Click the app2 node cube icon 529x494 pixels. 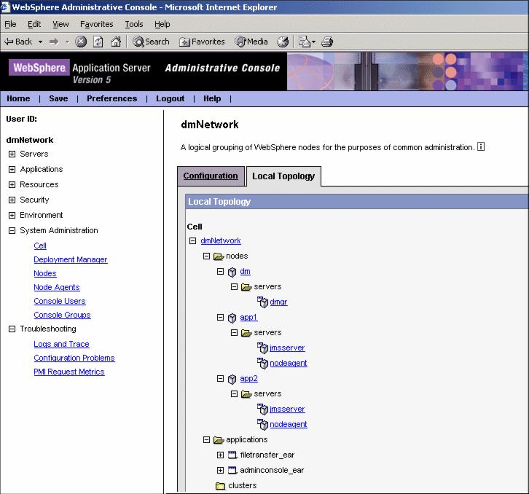[x=232, y=380]
